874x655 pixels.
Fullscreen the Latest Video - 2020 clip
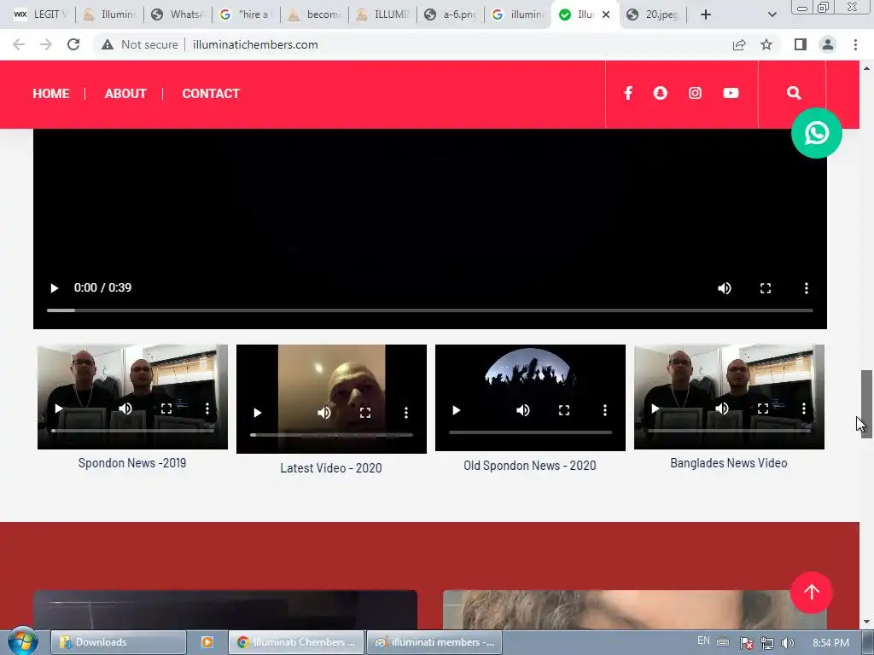pyautogui.click(x=365, y=413)
